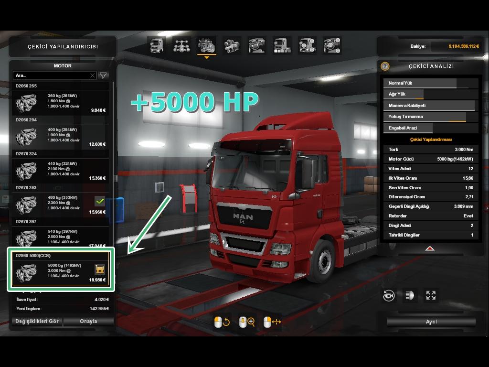
Task: Click the pan mouse hint icon
Action: pos(272,322)
